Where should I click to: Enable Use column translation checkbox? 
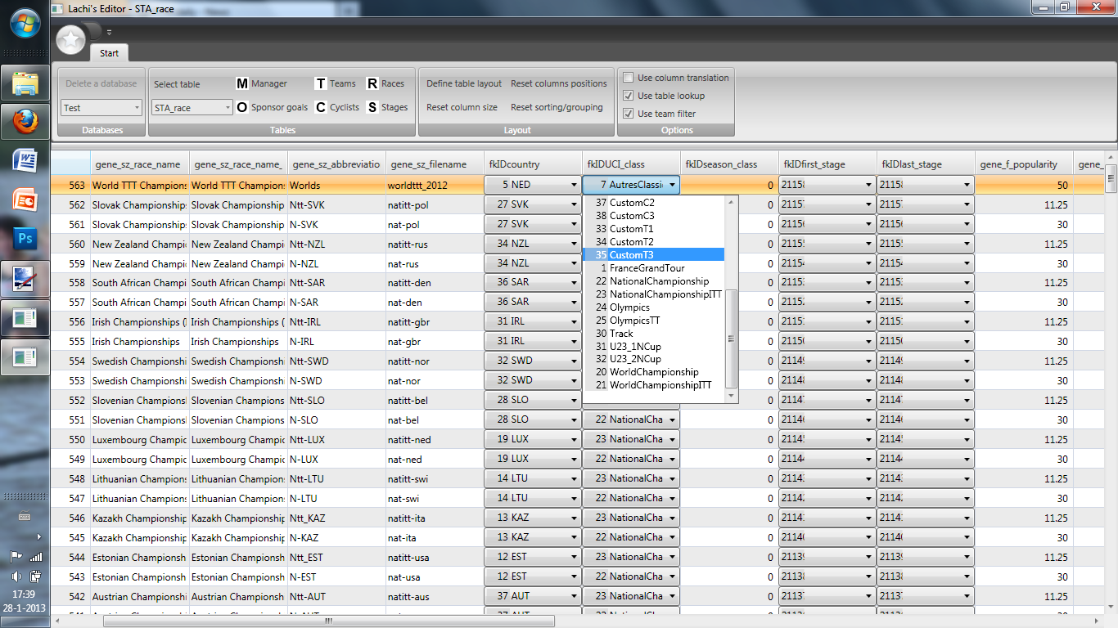(x=629, y=78)
